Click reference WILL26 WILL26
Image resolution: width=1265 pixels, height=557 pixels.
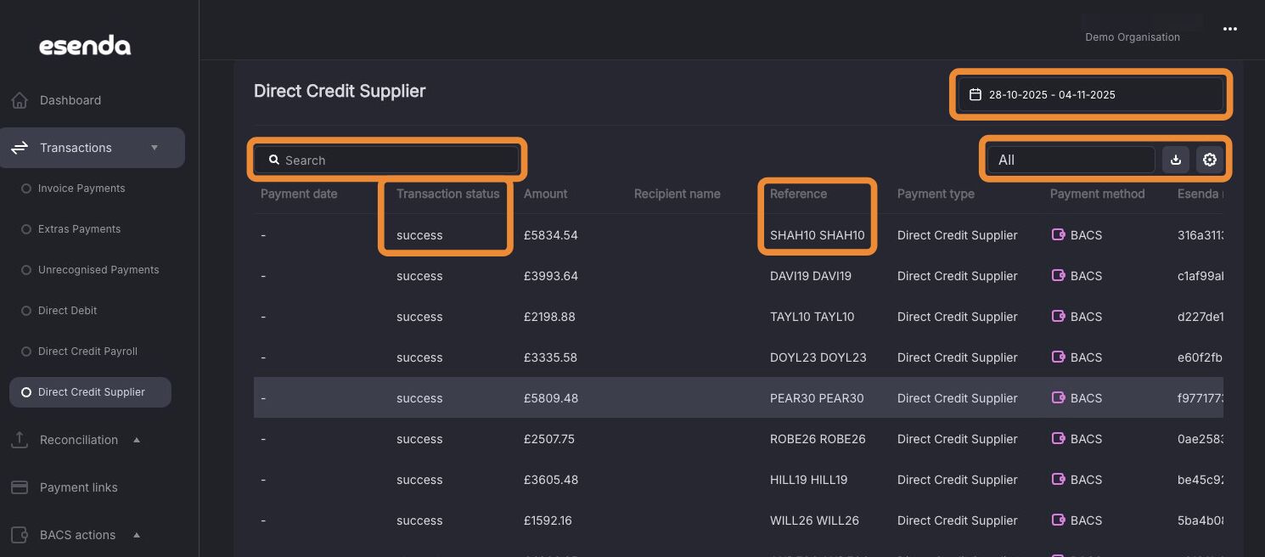815,520
